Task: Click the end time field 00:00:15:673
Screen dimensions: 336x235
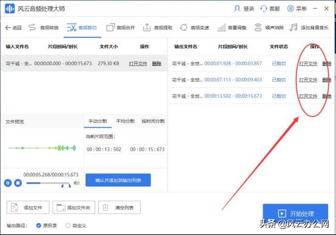Action: coord(147,150)
